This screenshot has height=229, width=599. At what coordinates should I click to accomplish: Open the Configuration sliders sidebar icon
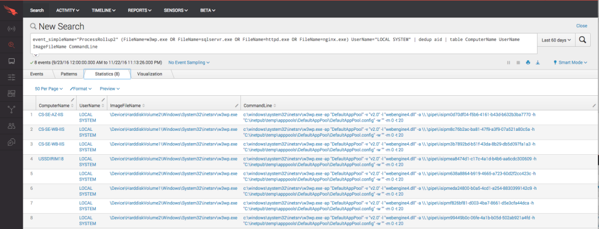click(12, 78)
